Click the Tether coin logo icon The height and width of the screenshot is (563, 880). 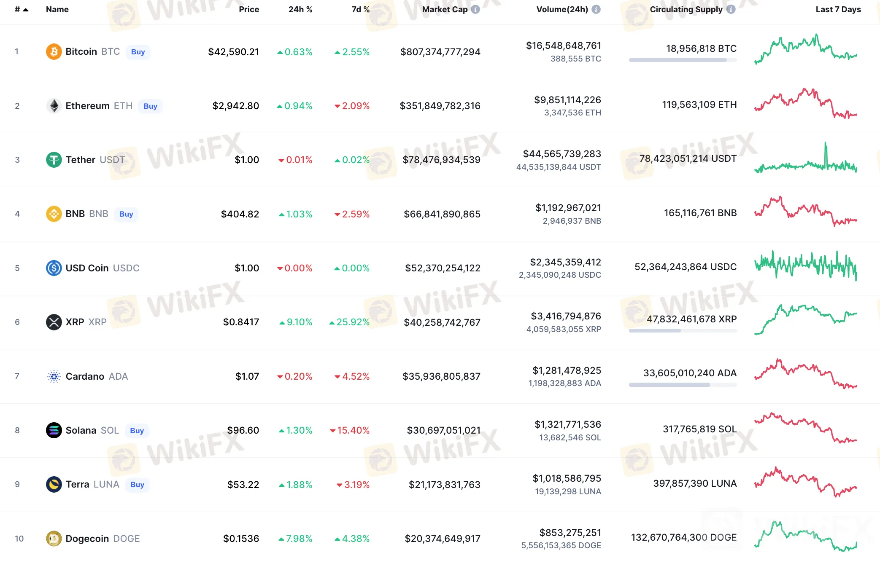click(x=54, y=160)
